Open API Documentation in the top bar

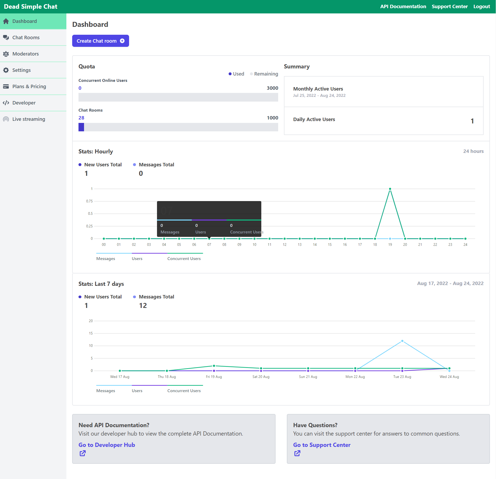pos(403,7)
